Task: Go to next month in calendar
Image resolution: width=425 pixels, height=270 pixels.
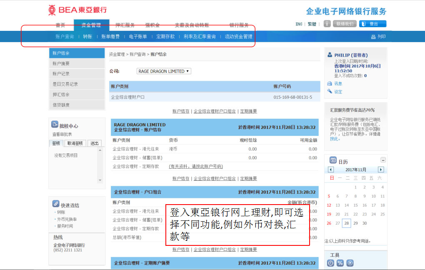Action: 380,170
